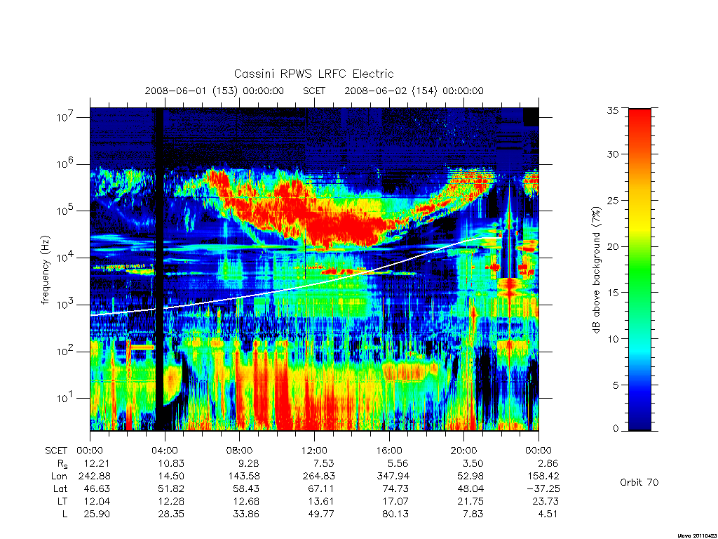Click the 'SCET' label between header dates
Viewport: 718px width, 539px height.
pyautogui.click(x=314, y=91)
